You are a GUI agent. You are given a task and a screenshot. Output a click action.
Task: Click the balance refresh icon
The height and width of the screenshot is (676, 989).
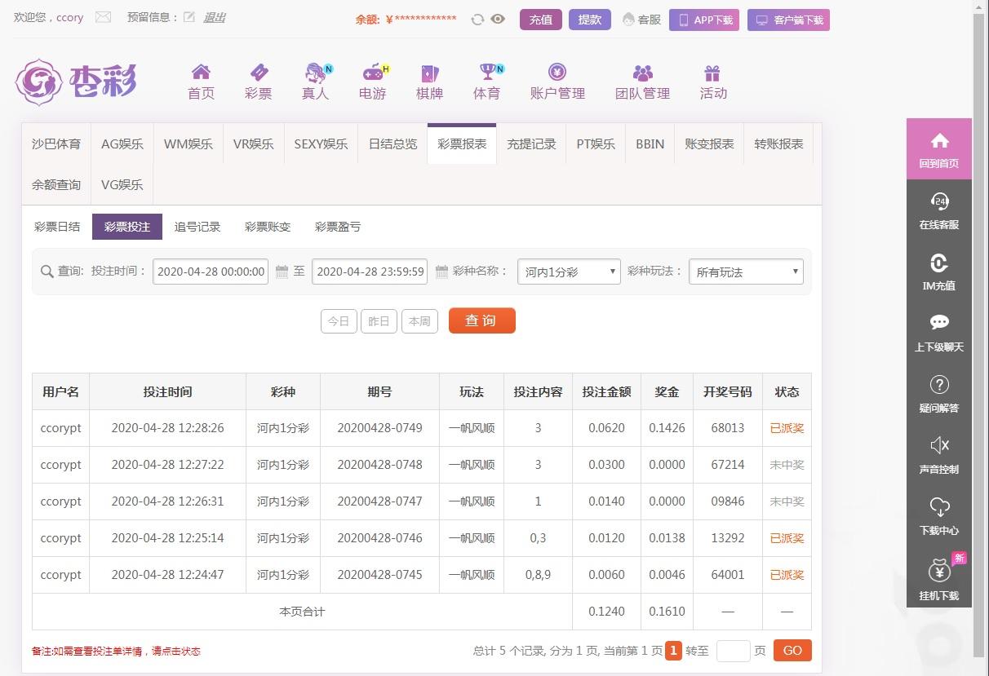pyautogui.click(x=477, y=20)
